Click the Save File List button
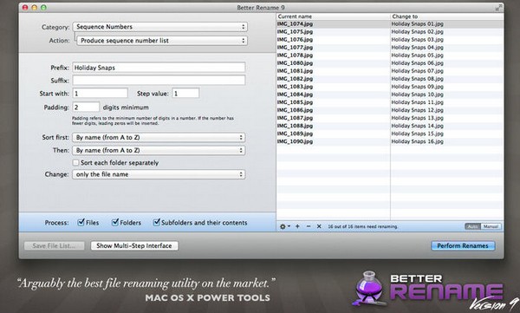520x313 pixels. tap(54, 245)
